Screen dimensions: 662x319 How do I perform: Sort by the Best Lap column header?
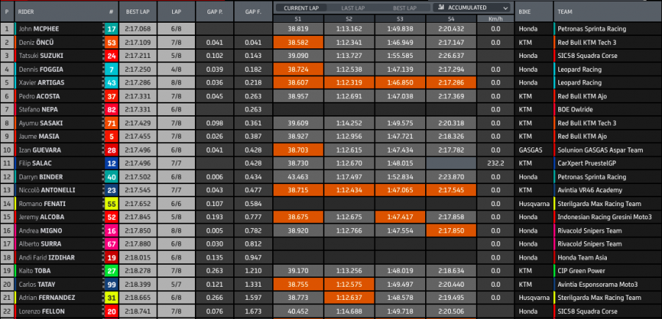tap(139, 12)
